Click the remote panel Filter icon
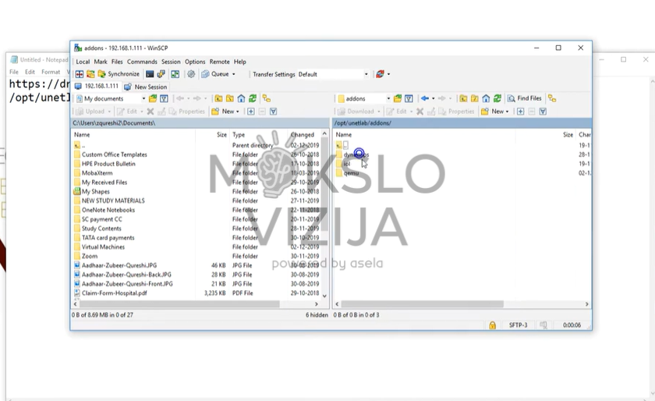The width and height of the screenshot is (655, 401). click(409, 98)
